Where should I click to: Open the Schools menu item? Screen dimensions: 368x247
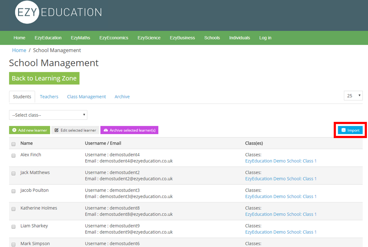(x=212, y=38)
